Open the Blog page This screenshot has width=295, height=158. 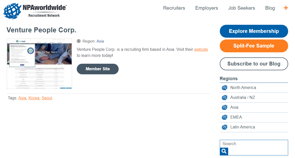(270, 8)
